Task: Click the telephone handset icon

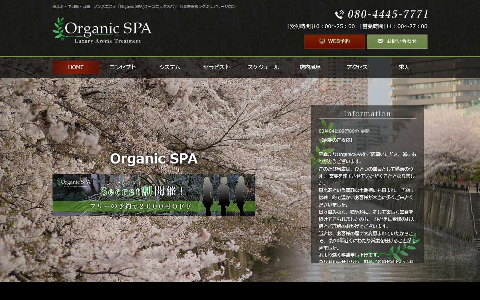Action: (x=339, y=15)
